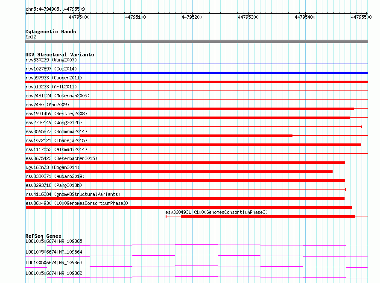This screenshot has width=380, height=283.
Task: Click the red esv3604931 variant bar
Action: coord(268,216)
